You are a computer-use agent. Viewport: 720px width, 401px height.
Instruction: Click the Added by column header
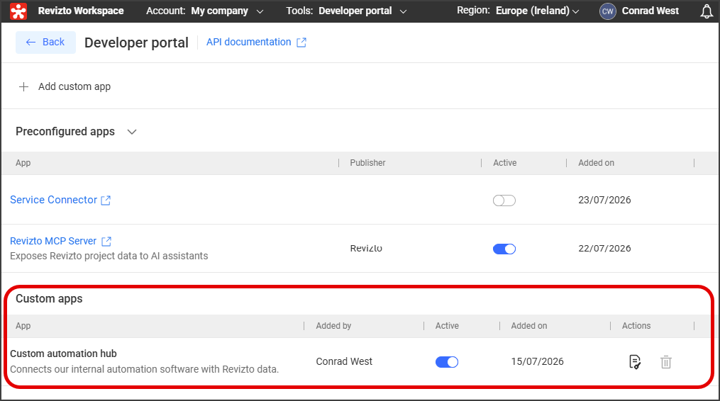(333, 326)
